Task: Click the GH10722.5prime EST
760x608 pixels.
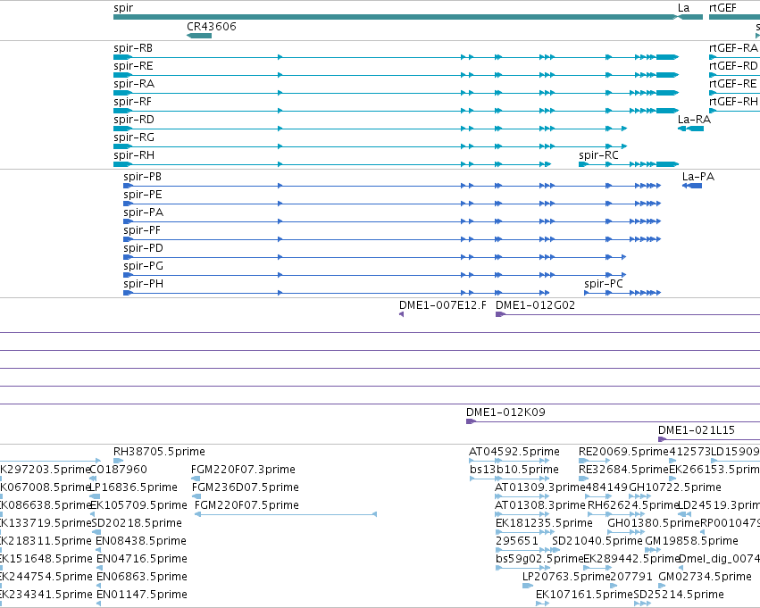Action: pyautogui.click(x=639, y=496)
